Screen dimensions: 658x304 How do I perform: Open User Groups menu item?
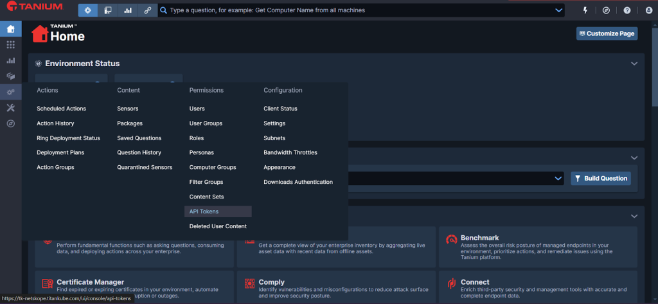pyautogui.click(x=206, y=123)
